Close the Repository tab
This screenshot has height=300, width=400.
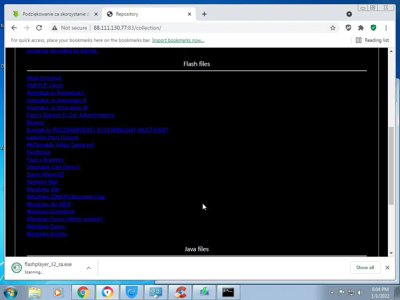point(189,14)
